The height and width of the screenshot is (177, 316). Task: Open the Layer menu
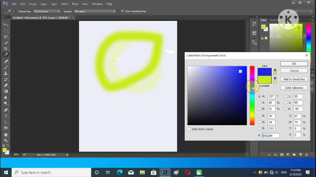tap(43, 4)
